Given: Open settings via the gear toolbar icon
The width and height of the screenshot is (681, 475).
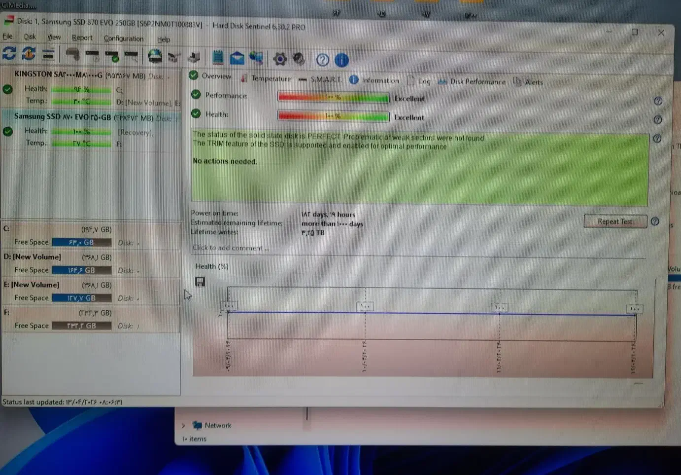Looking at the screenshot, I should (280, 59).
